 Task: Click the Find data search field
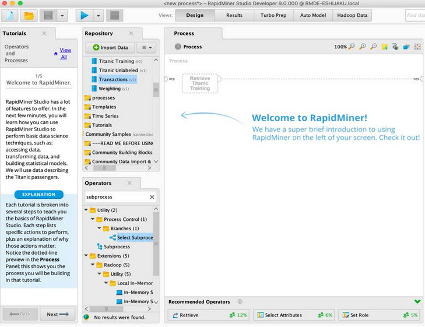tap(415, 15)
